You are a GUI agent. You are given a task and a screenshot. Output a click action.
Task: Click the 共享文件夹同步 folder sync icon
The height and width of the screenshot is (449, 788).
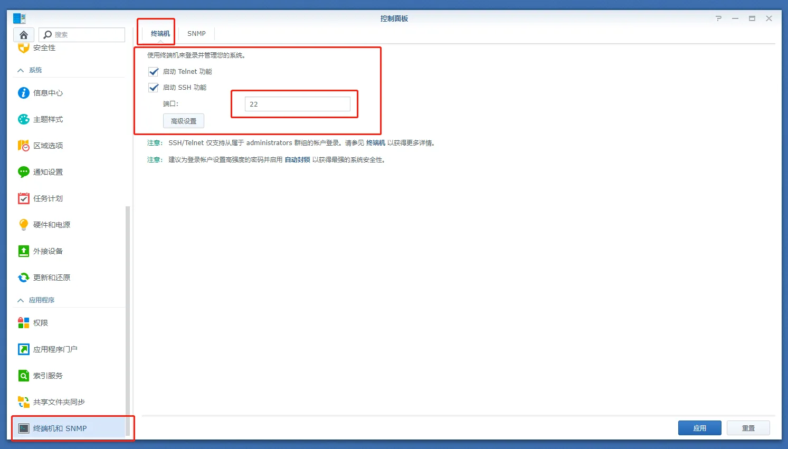24,402
